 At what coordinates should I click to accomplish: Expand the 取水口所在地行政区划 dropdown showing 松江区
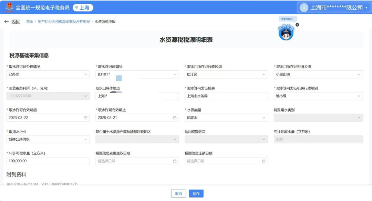click(263, 74)
